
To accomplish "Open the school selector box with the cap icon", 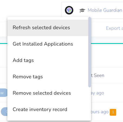I will (x=92, y=10).
